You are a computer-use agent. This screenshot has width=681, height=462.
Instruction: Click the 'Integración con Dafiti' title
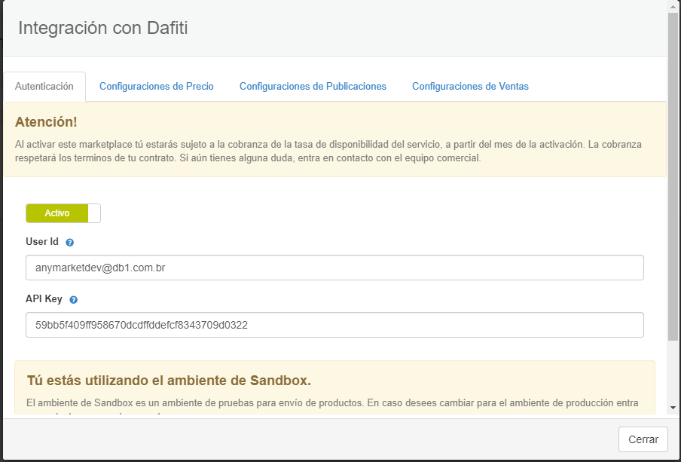tap(103, 28)
